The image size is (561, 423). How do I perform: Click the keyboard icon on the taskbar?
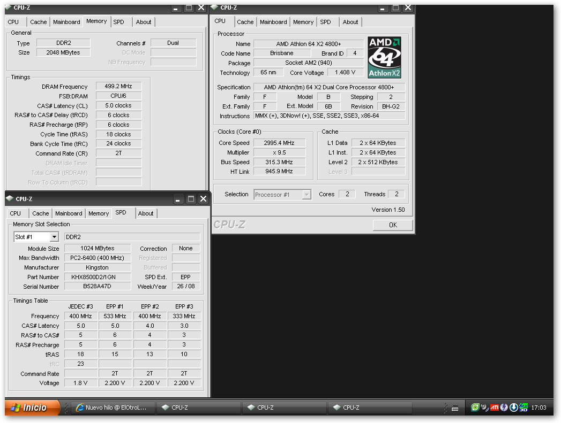(x=455, y=408)
